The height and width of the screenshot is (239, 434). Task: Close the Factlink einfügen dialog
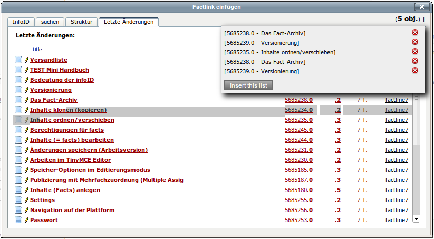421,7
